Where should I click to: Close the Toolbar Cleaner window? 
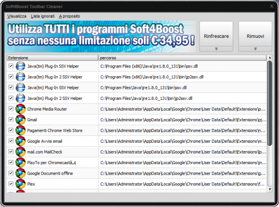(272, 6)
